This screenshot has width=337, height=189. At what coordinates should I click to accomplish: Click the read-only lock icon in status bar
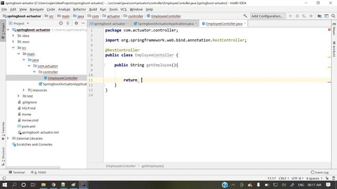tap(327, 178)
